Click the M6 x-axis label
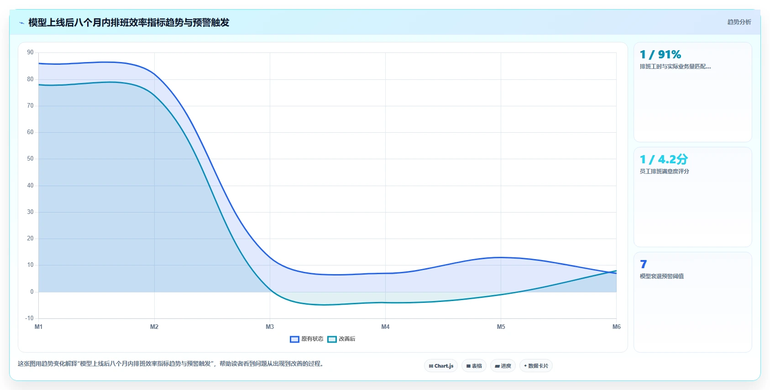The image size is (770, 390). [x=616, y=327]
